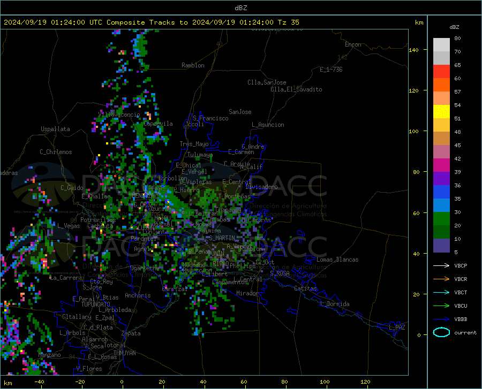
Task: Click the 'Potrerillos' map label
Action: [98, 220]
